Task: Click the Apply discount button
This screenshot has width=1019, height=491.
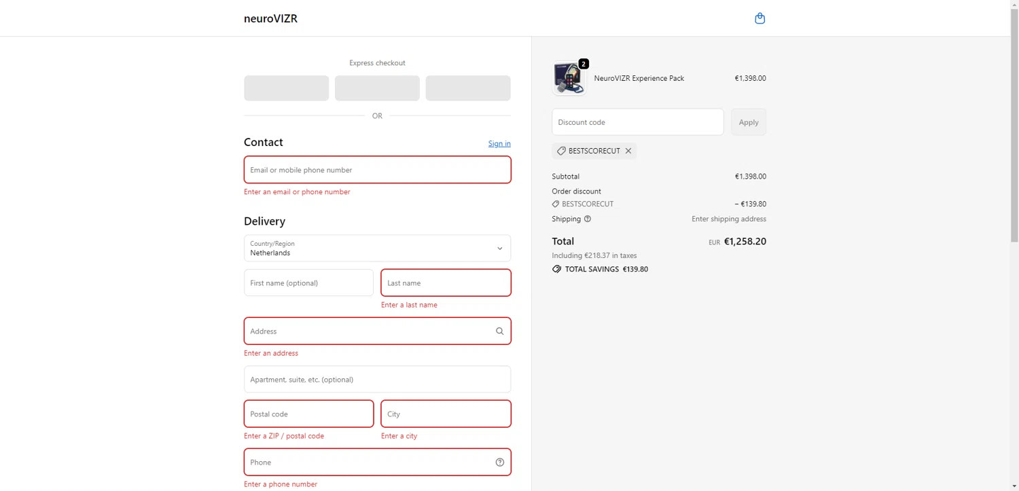Action: coord(749,122)
